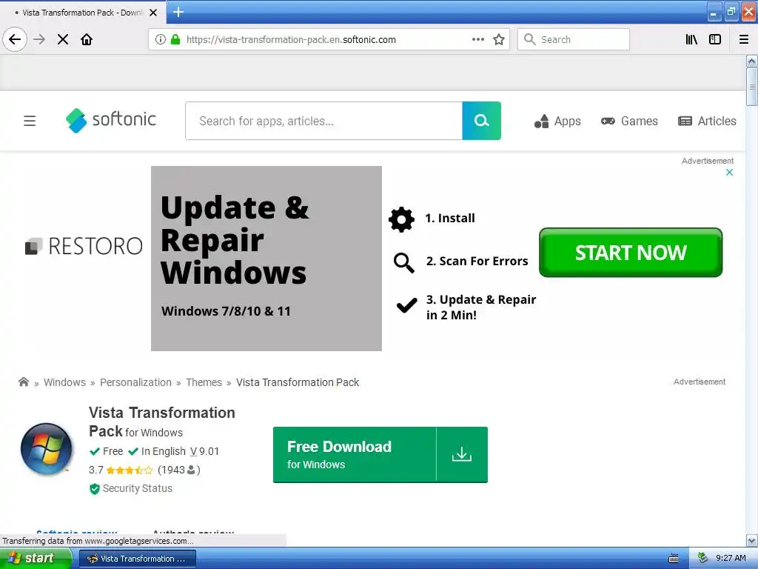758x569 pixels.
Task: Click the vertical scrollbar thumb
Action: click(751, 87)
